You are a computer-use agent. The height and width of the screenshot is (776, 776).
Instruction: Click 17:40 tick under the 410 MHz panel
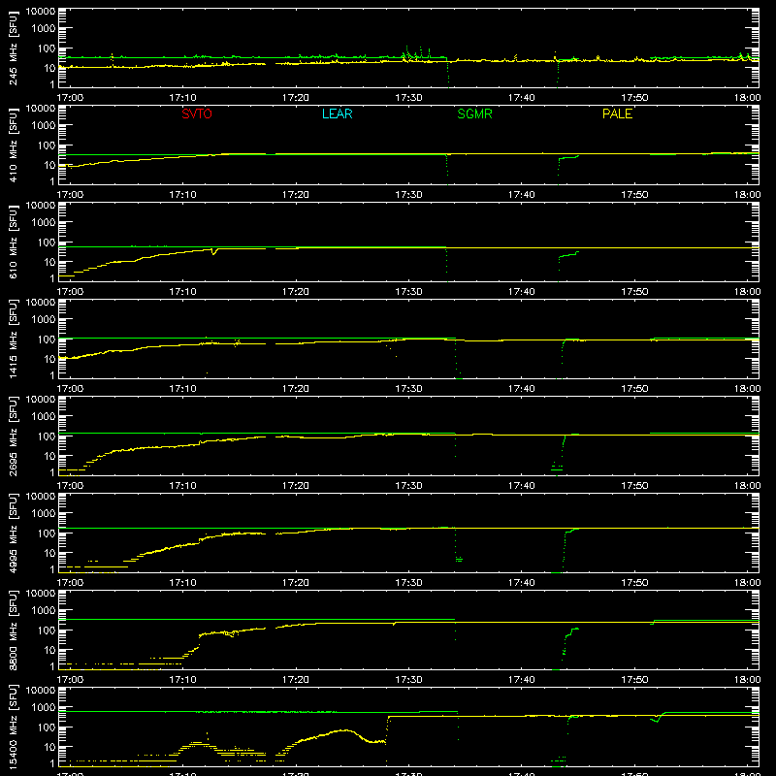[522, 195]
